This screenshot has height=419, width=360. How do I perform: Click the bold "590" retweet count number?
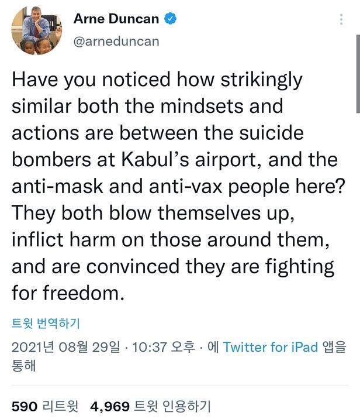(25, 406)
